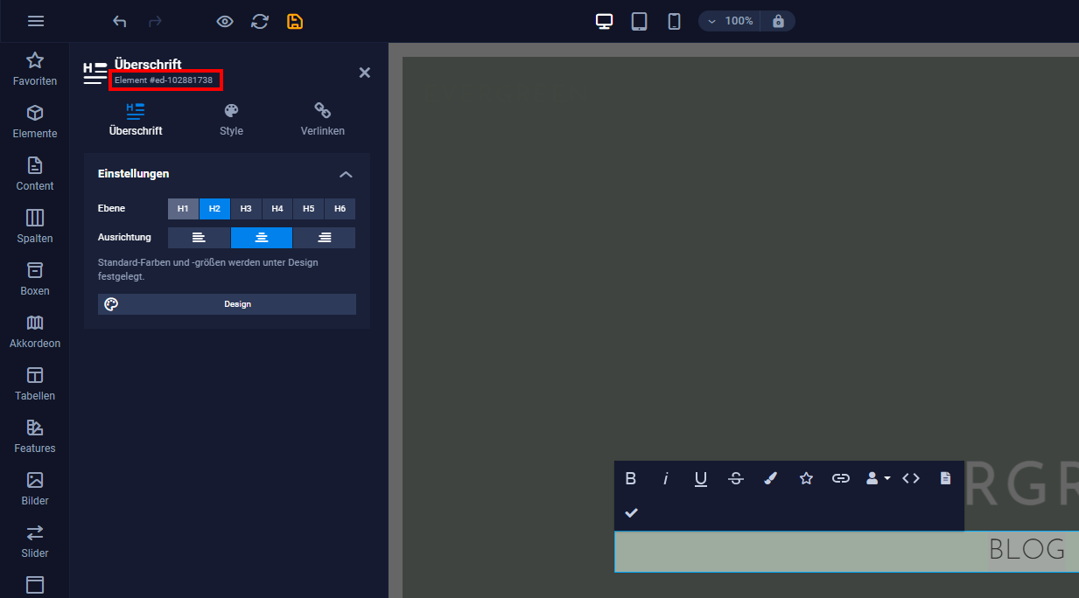Click the orange save icon
Screen dimensions: 1079x598
coord(295,21)
